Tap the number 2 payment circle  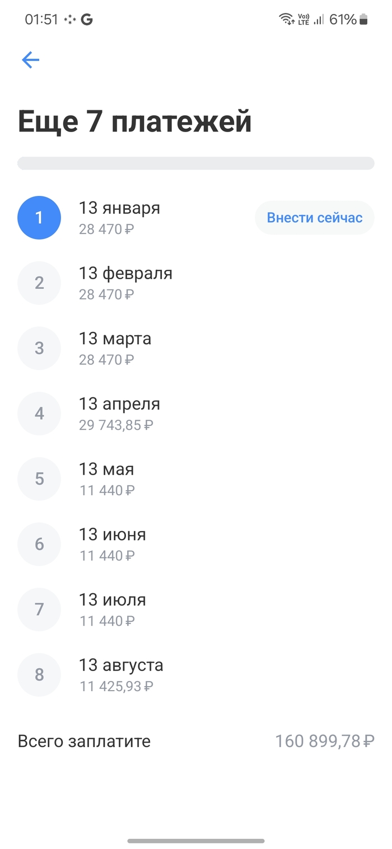click(39, 283)
